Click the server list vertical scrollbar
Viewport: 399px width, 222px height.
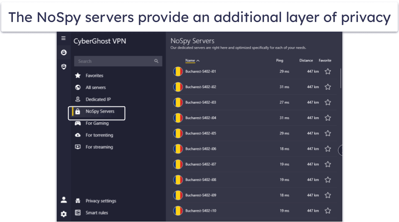(x=340, y=77)
